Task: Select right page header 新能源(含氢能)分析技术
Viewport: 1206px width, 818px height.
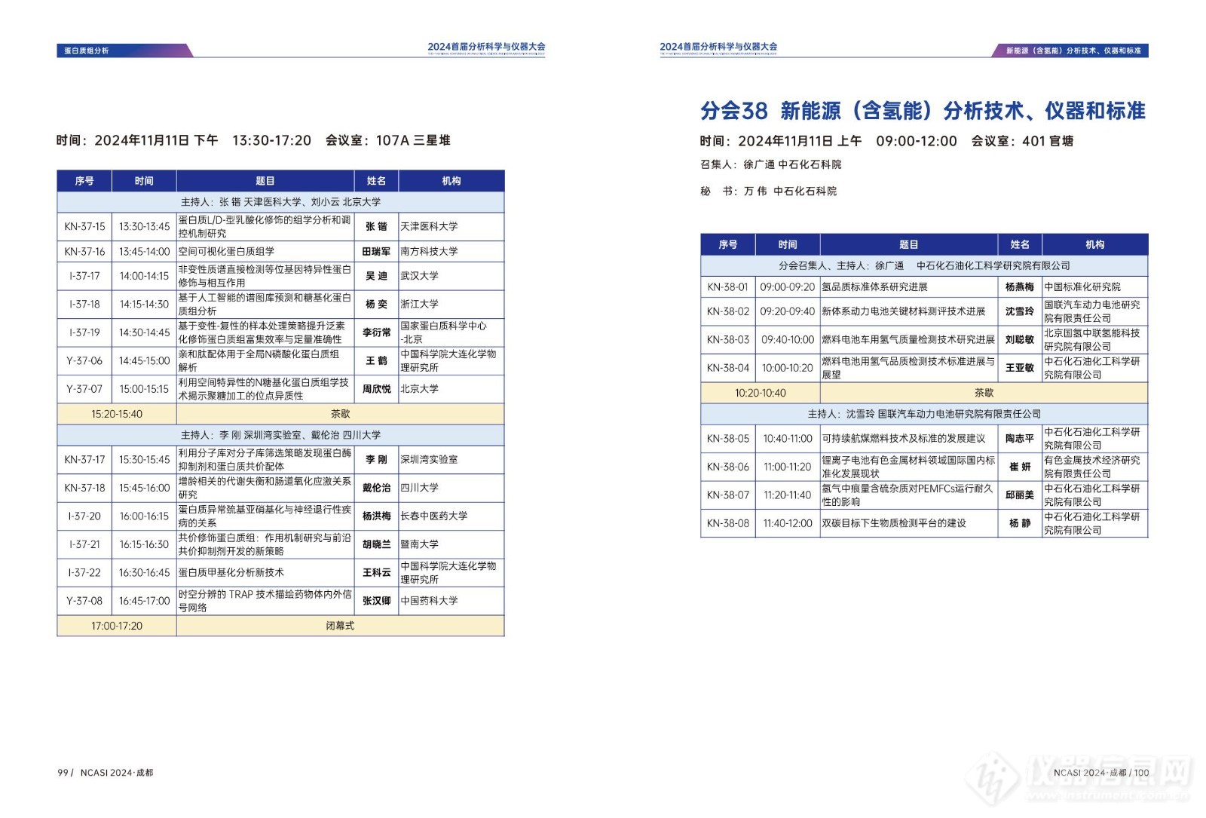Action: (x=1073, y=51)
